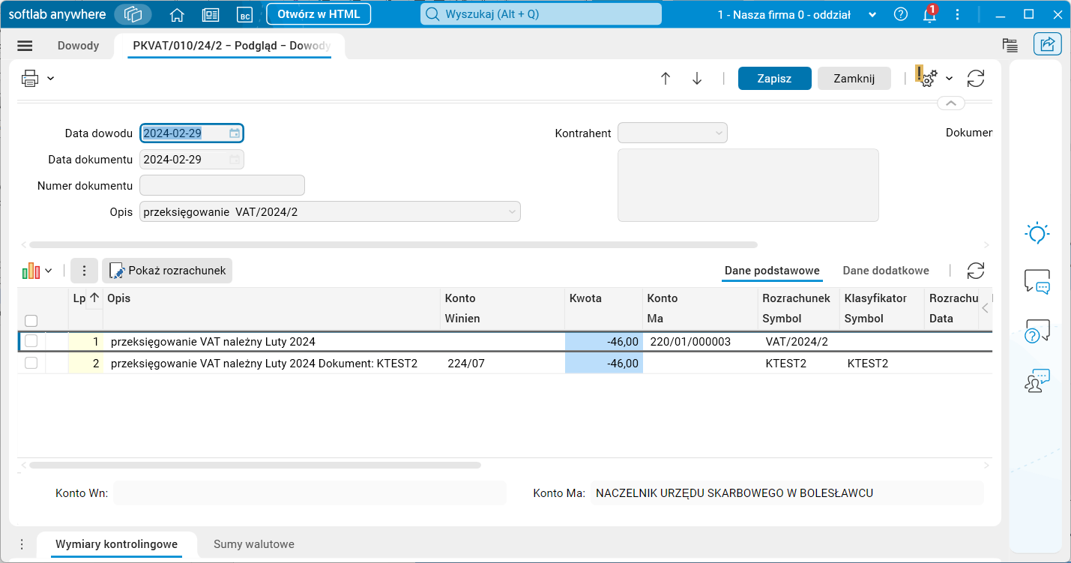The height and width of the screenshot is (563, 1071).
Task: Click the Numer dokumentu input field
Action: pyautogui.click(x=222, y=185)
